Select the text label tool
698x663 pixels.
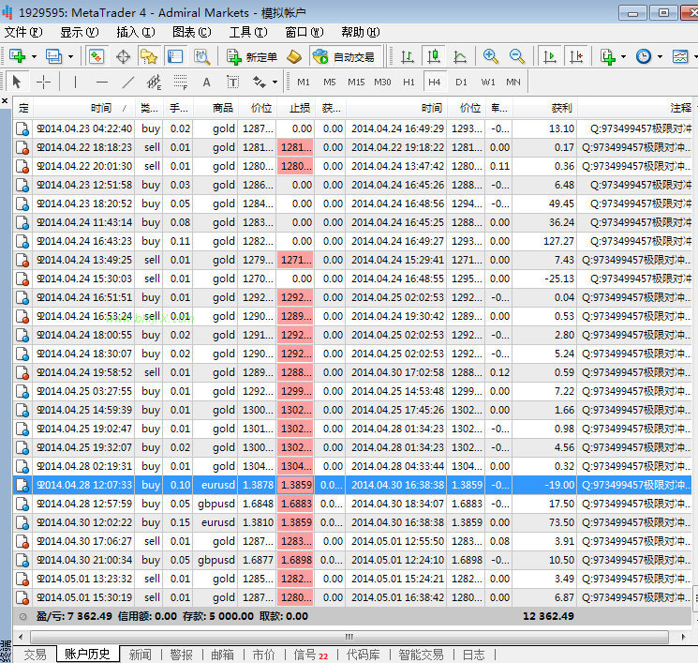pos(232,82)
